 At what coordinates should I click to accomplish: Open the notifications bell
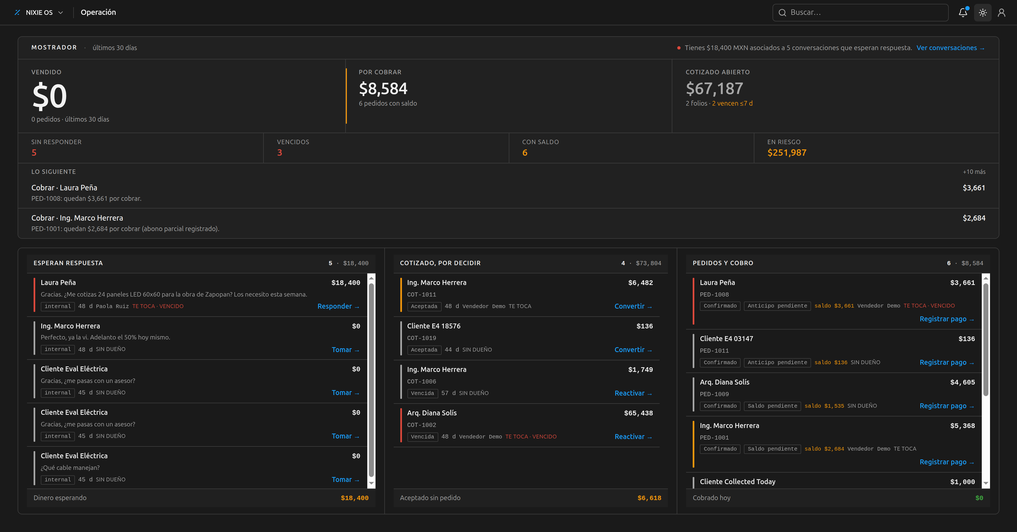(x=963, y=12)
